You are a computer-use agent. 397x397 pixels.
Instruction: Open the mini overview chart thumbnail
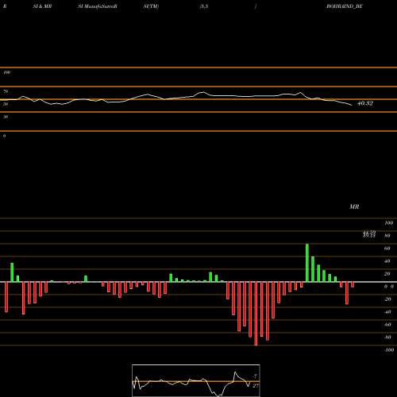click(x=196, y=380)
